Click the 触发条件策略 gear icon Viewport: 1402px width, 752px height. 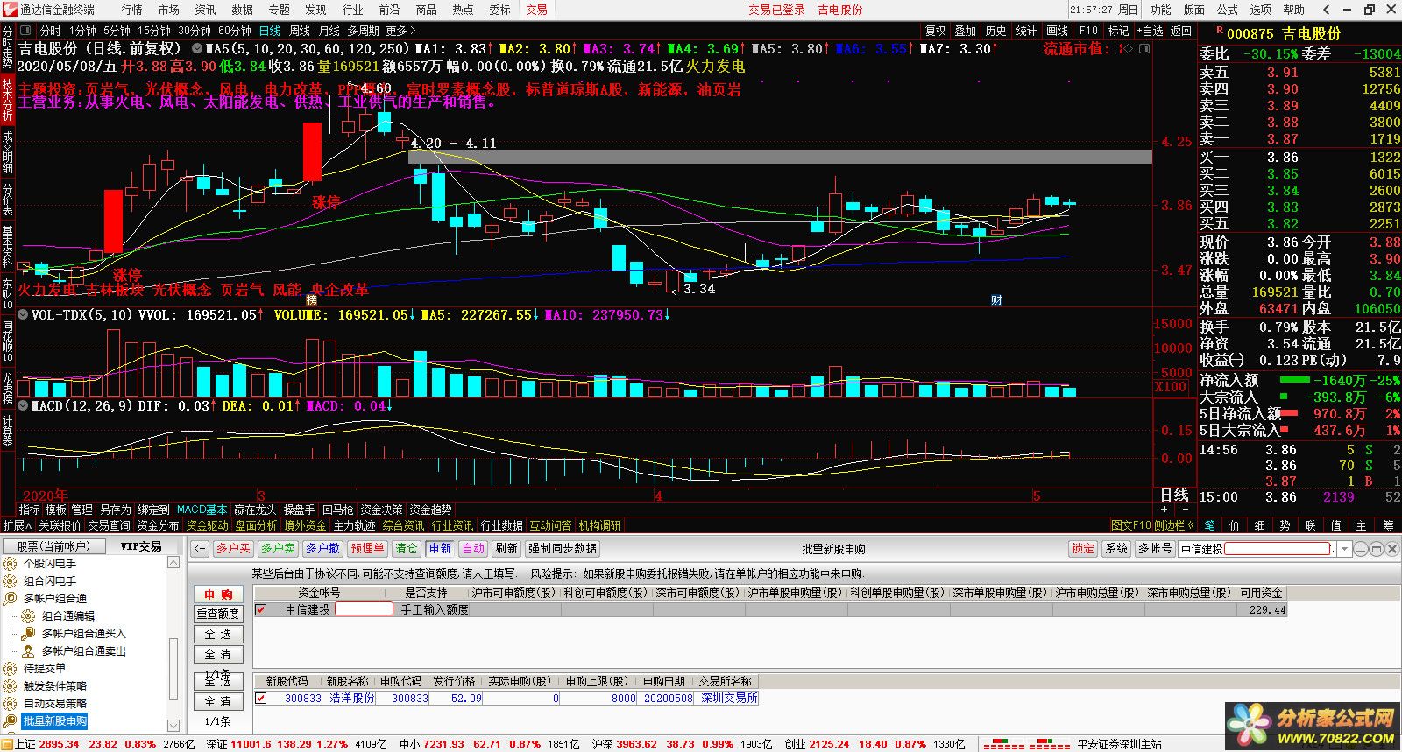[x=10, y=686]
